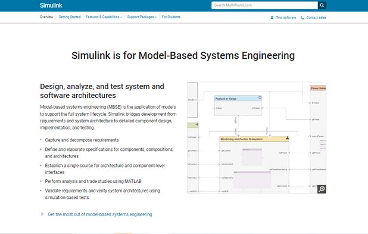Screen dimensions: 368x234
Task: Open the For Students tab
Action: pos(171,17)
